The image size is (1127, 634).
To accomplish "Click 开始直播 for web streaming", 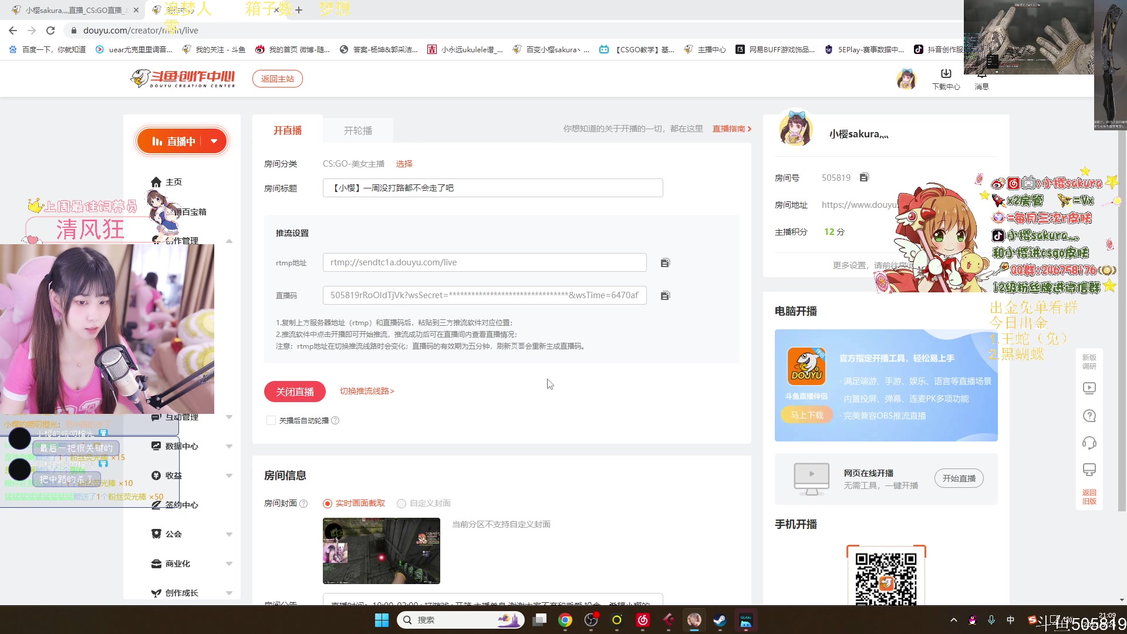I will coord(959,478).
